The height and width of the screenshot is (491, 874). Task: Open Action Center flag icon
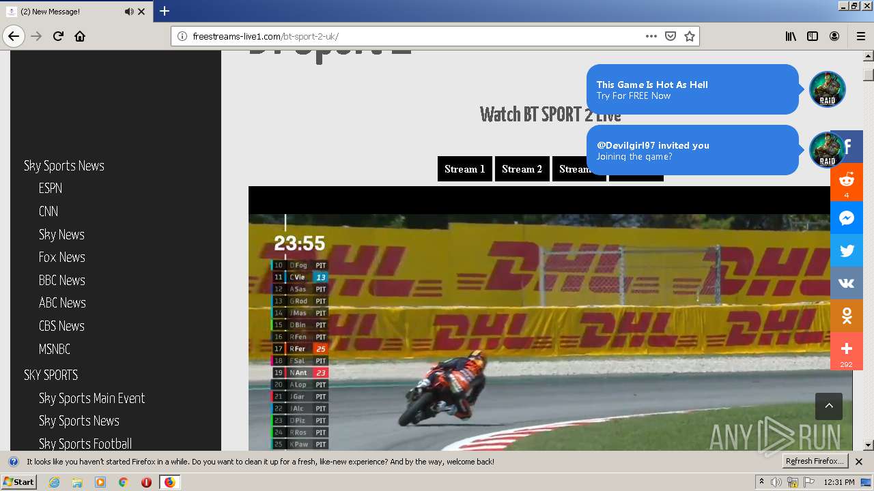point(810,482)
